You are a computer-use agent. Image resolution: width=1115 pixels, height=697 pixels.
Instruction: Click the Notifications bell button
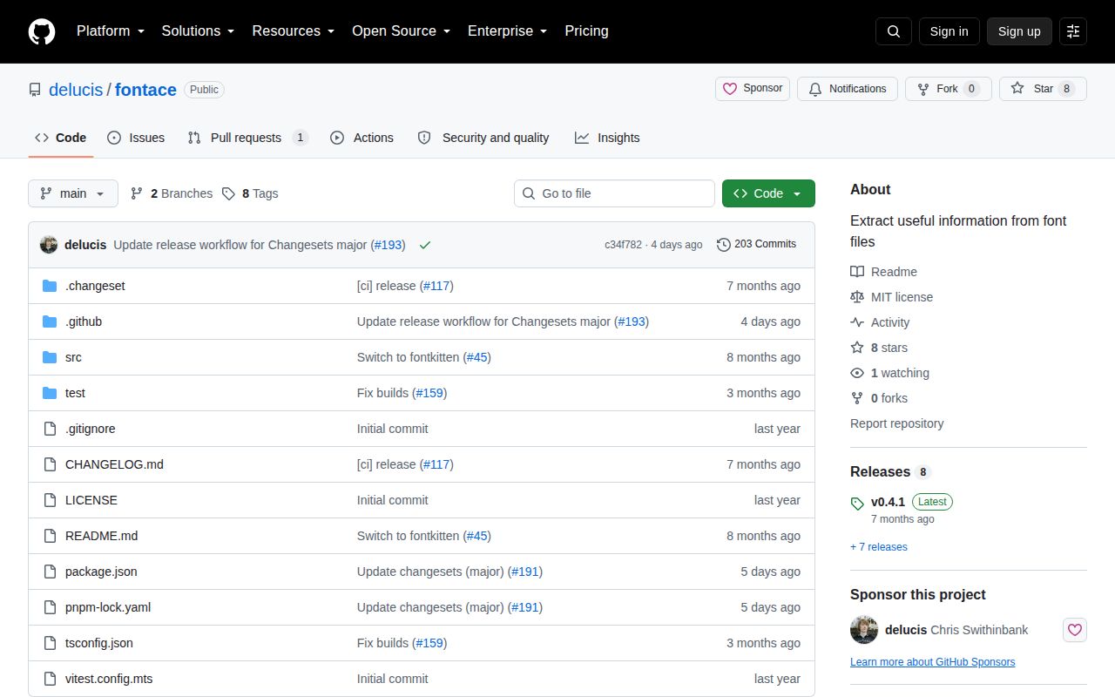pos(848,89)
